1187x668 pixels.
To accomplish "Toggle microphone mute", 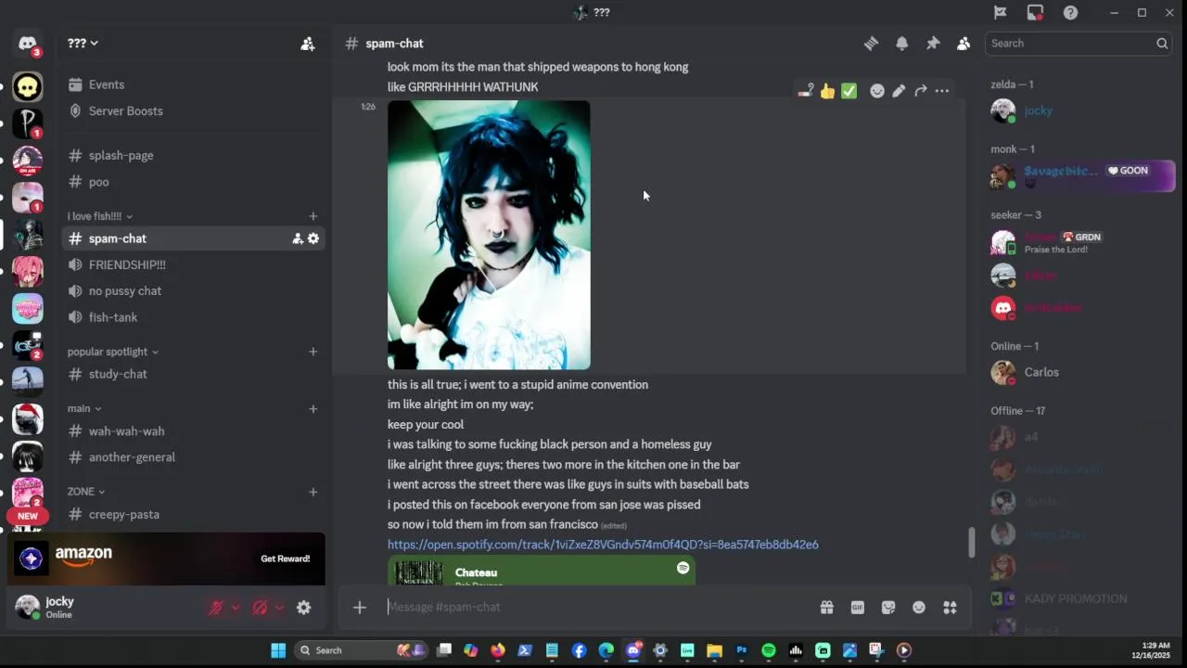I will click(x=216, y=608).
